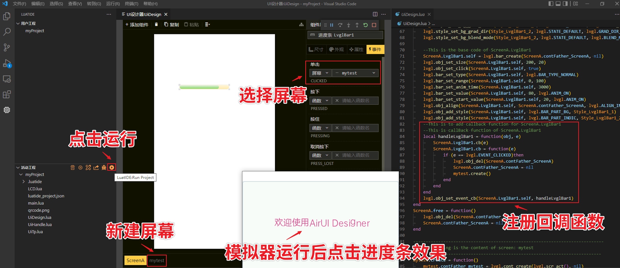This screenshot has width=620, height=268.
Task: Close the UiDesign.lua editor tab
Action: click(429, 14)
